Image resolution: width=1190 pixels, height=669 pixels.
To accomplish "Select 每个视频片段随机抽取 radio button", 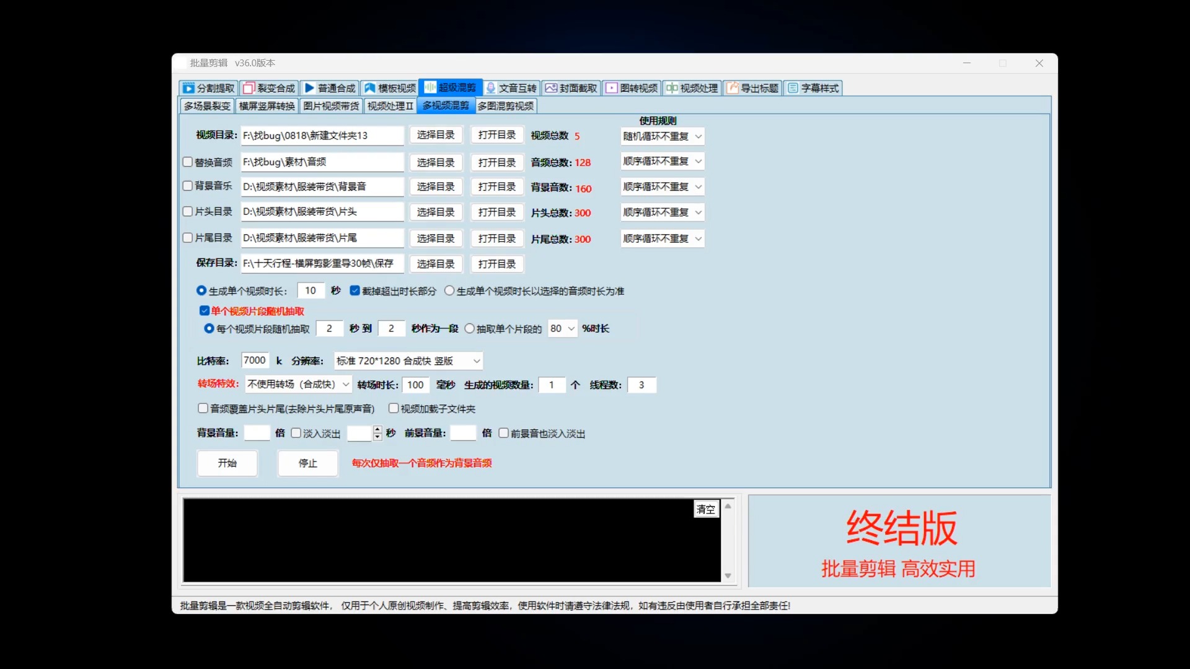I will click(x=209, y=328).
